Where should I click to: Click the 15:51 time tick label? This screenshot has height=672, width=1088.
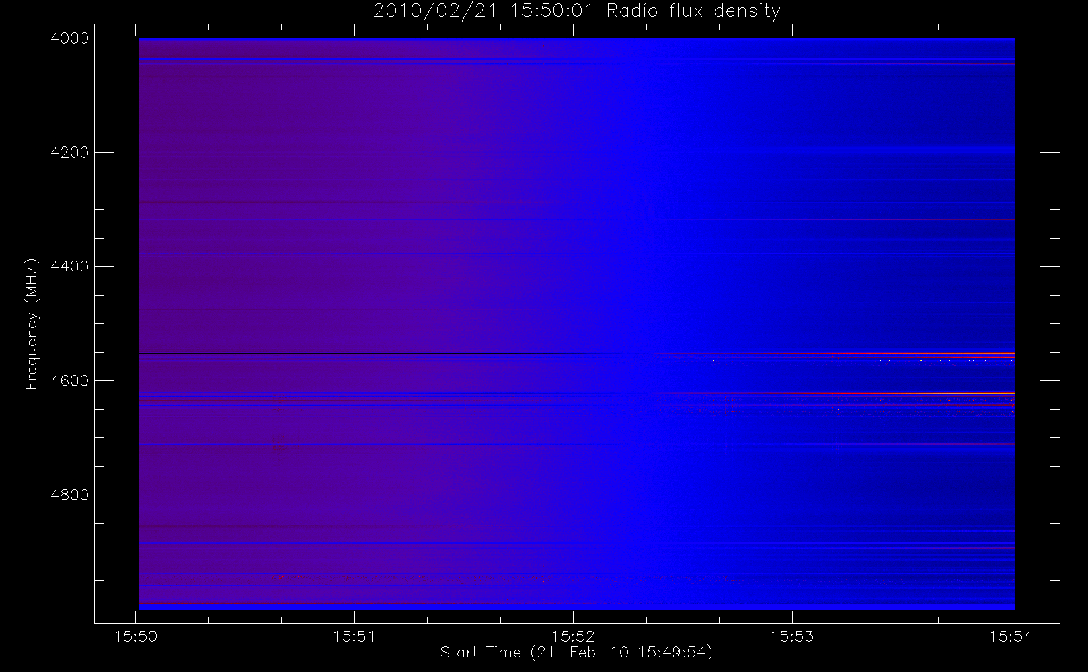[354, 636]
